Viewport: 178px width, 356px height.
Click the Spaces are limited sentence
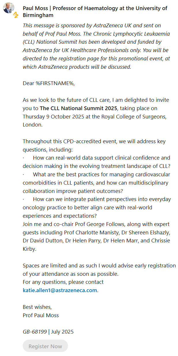(x=99, y=269)
